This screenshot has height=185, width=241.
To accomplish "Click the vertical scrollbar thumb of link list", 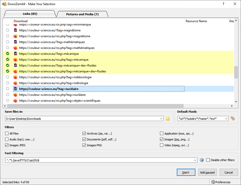I will click(236, 72).
